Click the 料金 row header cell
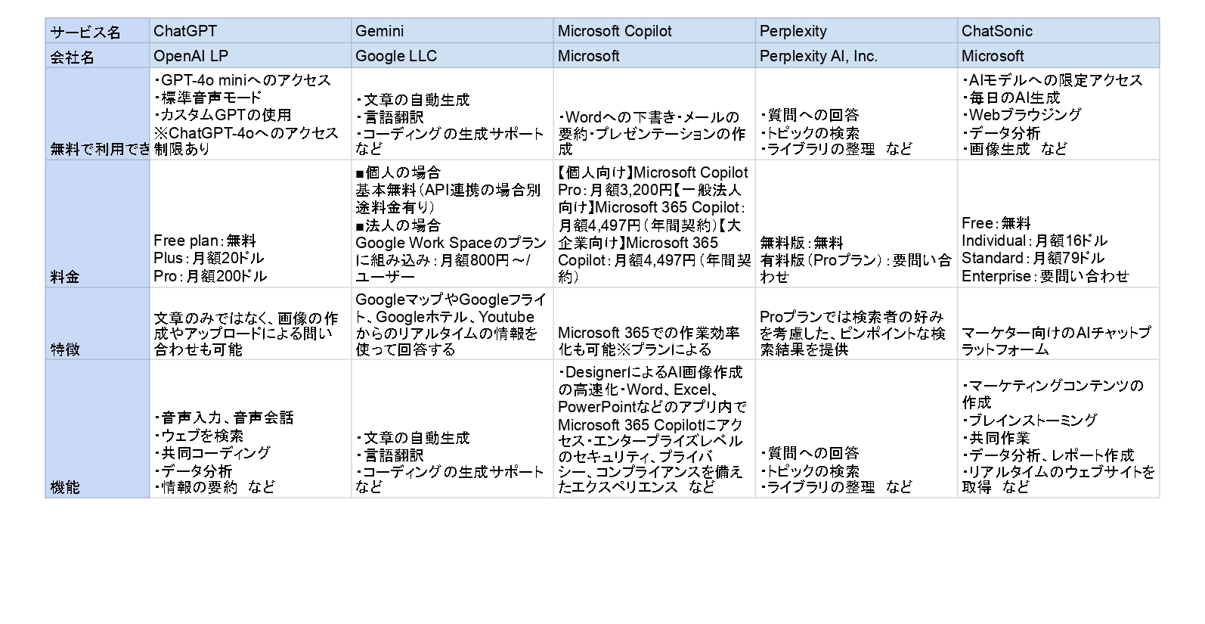The width and height of the screenshot is (1205, 624). 98,224
